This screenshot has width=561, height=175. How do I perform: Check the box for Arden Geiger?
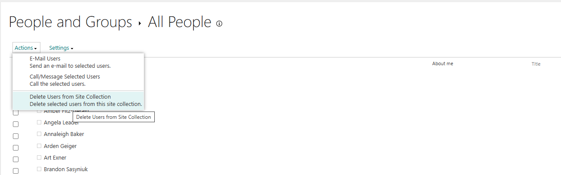(x=16, y=148)
